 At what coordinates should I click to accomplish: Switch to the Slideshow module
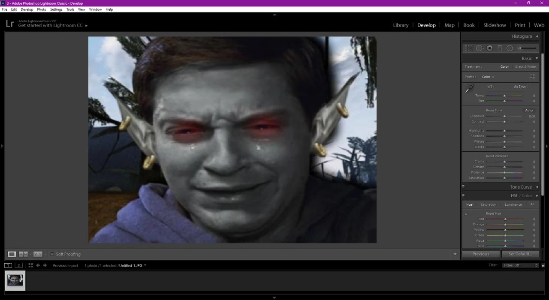[495, 25]
